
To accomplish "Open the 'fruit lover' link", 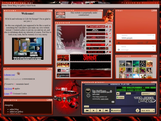I will click(x=8, y=88).
